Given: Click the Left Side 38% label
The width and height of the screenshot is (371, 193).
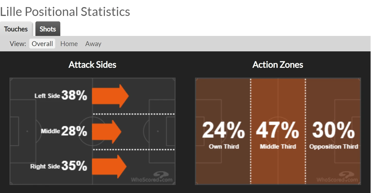Looking at the screenshot, I should pos(61,96).
